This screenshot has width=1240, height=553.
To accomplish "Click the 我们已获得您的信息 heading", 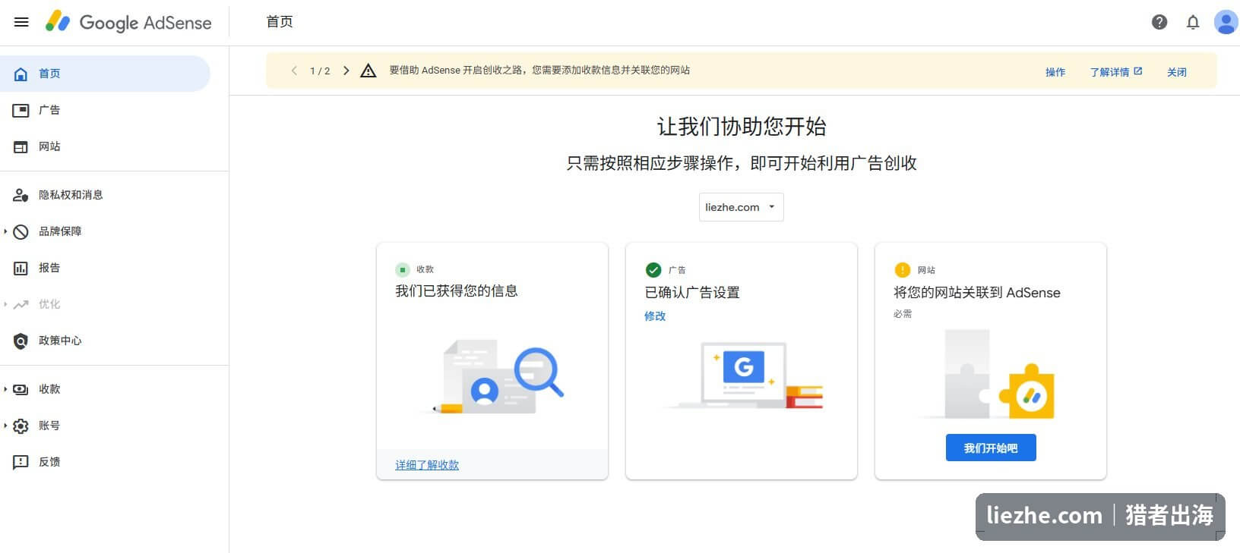I will (457, 291).
